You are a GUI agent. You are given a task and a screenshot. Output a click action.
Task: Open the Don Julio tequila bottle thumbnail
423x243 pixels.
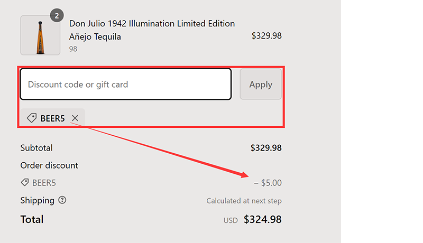[x=40, y=35]
